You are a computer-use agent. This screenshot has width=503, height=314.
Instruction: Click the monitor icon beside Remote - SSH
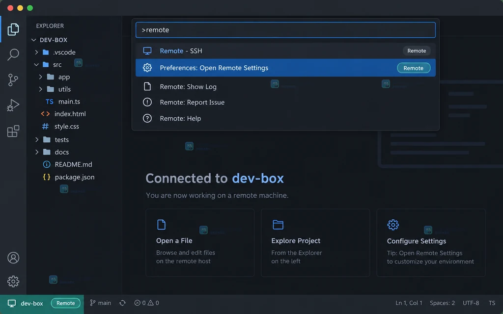pos(147,51)
